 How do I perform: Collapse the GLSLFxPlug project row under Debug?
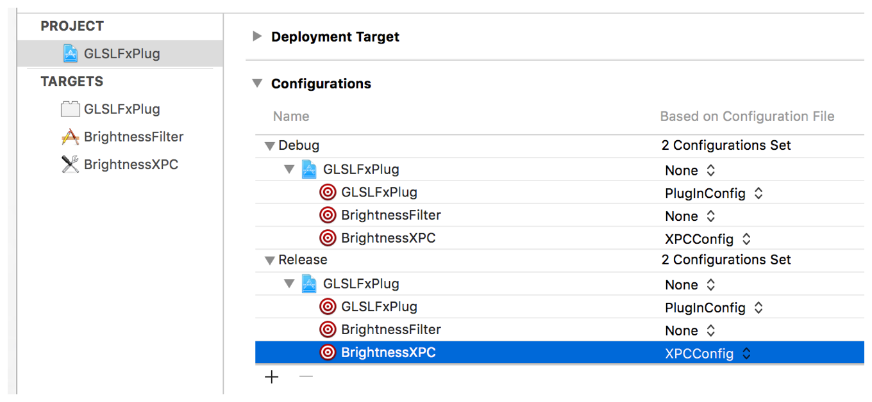coord(290,170)
